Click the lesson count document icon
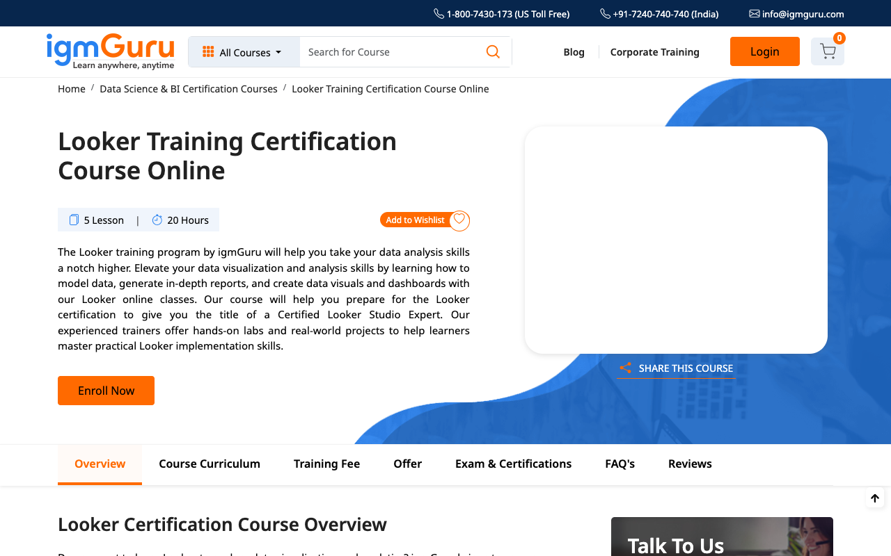Viewport: 891px width, 556px height. tap(74, 220)
